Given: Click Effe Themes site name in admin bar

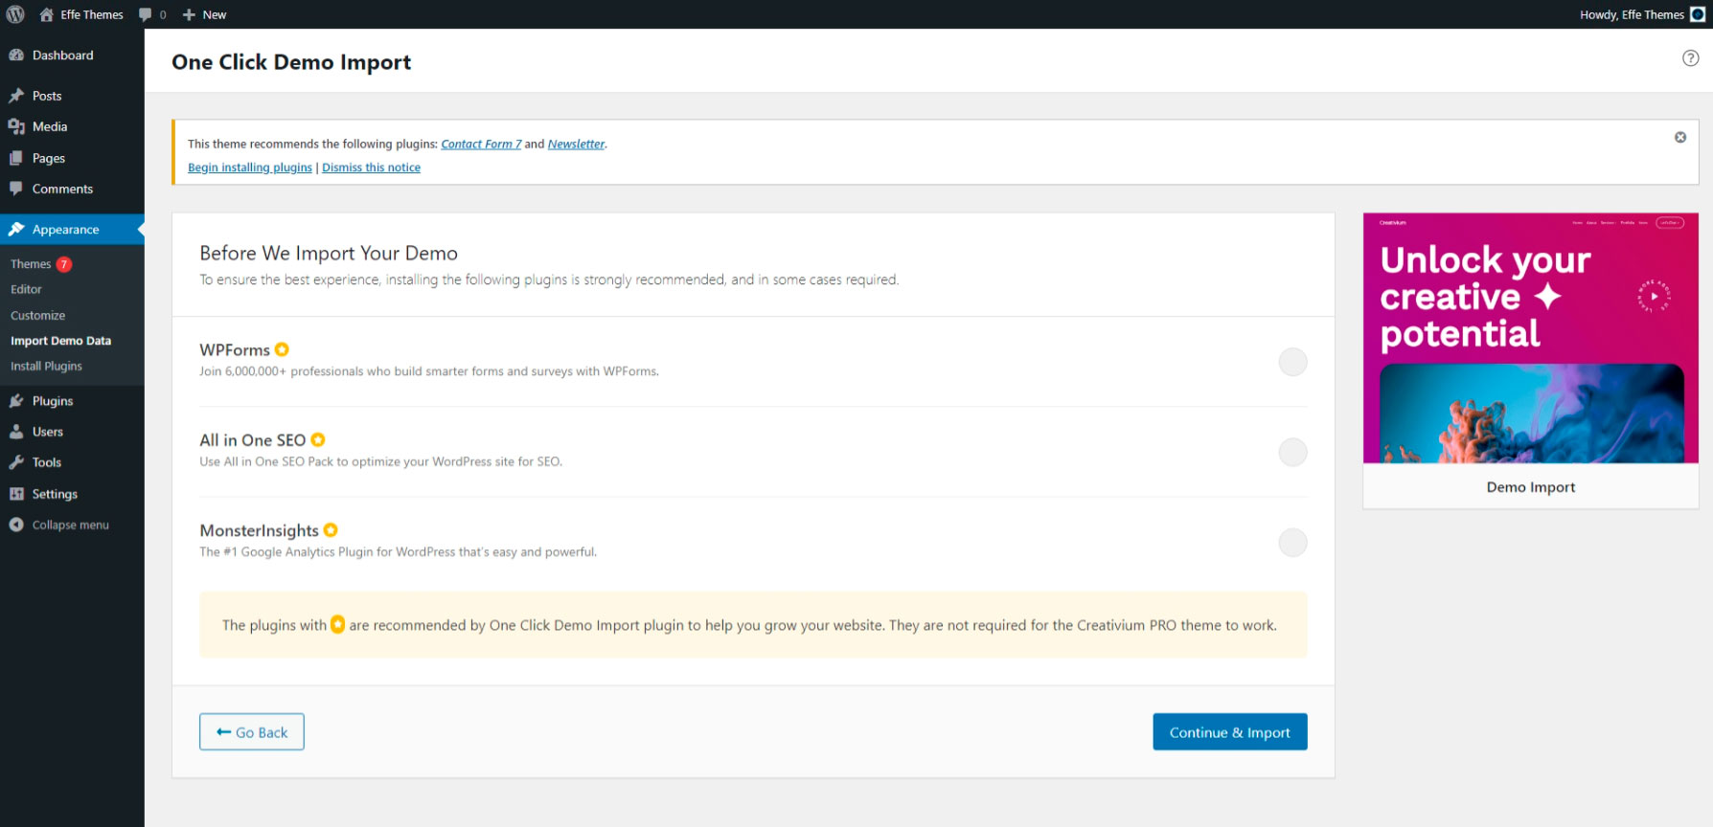Looking at the screenshot, I should pos(92,14).
